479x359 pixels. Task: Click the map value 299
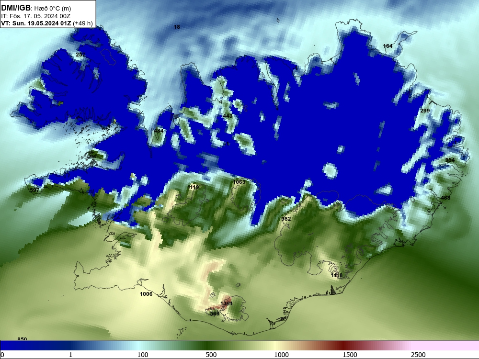[x=425, y=111]
